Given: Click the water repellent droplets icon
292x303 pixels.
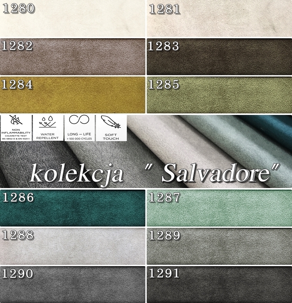Looking at the screenshot, I should click(48, 122).
